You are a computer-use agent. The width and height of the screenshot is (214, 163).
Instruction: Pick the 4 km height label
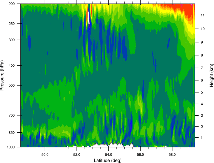(202, 104)
